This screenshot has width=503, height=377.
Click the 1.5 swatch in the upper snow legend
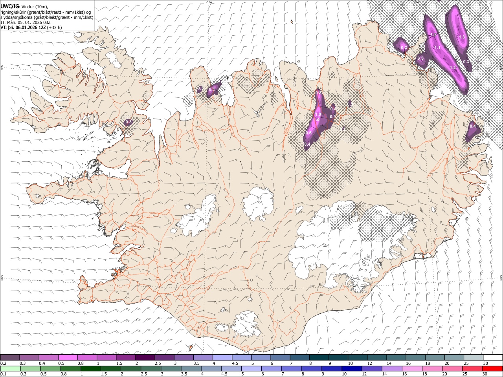(x=126, y=357)
